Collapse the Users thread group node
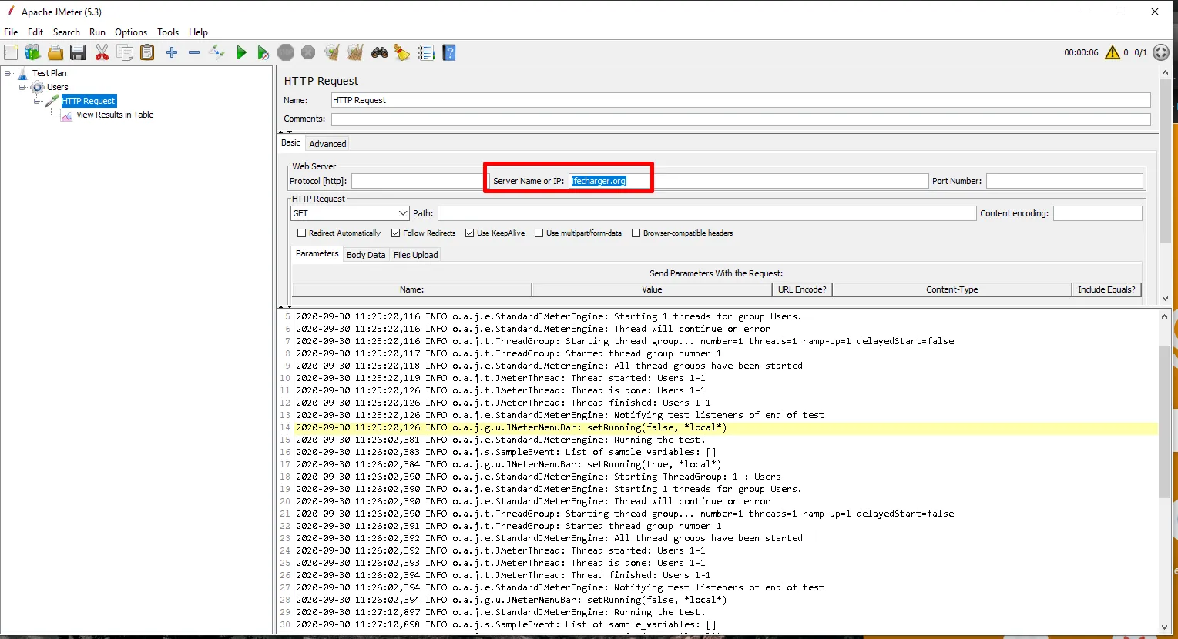The height and width of the screenshot is (639, 1178). [x=22, y=87]
